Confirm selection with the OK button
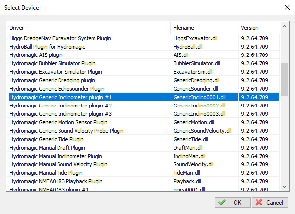The height and width of the screenshot is (214, 295). (x=233, y=202)
